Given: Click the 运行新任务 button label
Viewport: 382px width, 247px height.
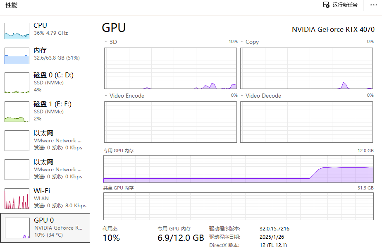Looking at the screenshot, I should 345,5.
